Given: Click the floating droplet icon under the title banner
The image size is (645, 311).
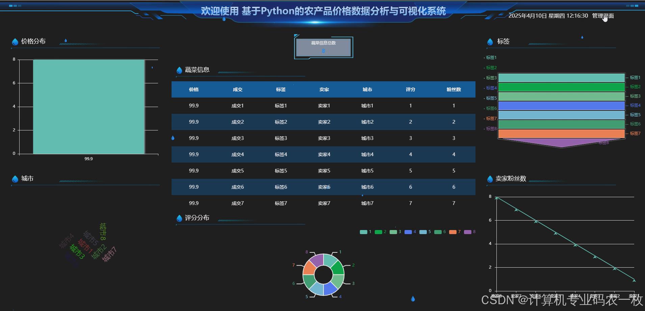Looking at the screenshot, I should (224, 19).
